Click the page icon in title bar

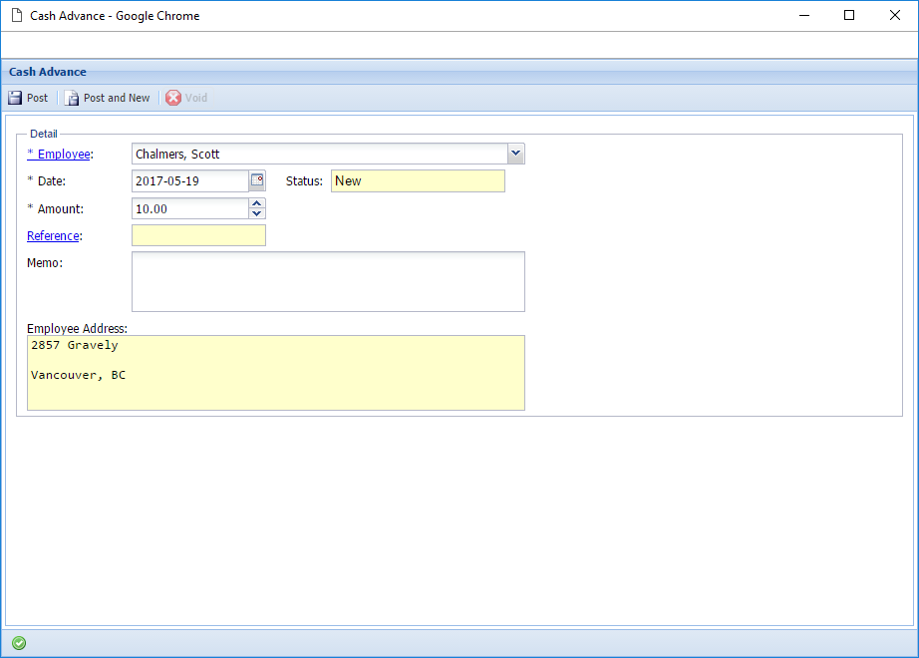16,16
